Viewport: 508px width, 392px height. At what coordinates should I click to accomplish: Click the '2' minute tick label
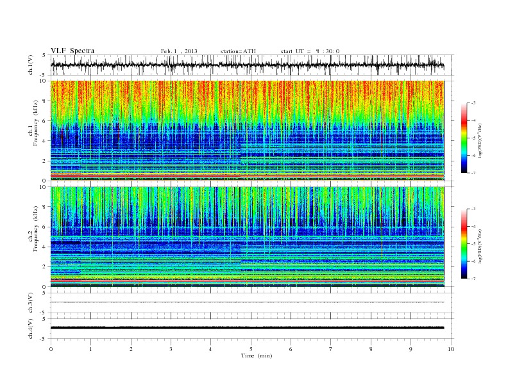pos(131,349)
